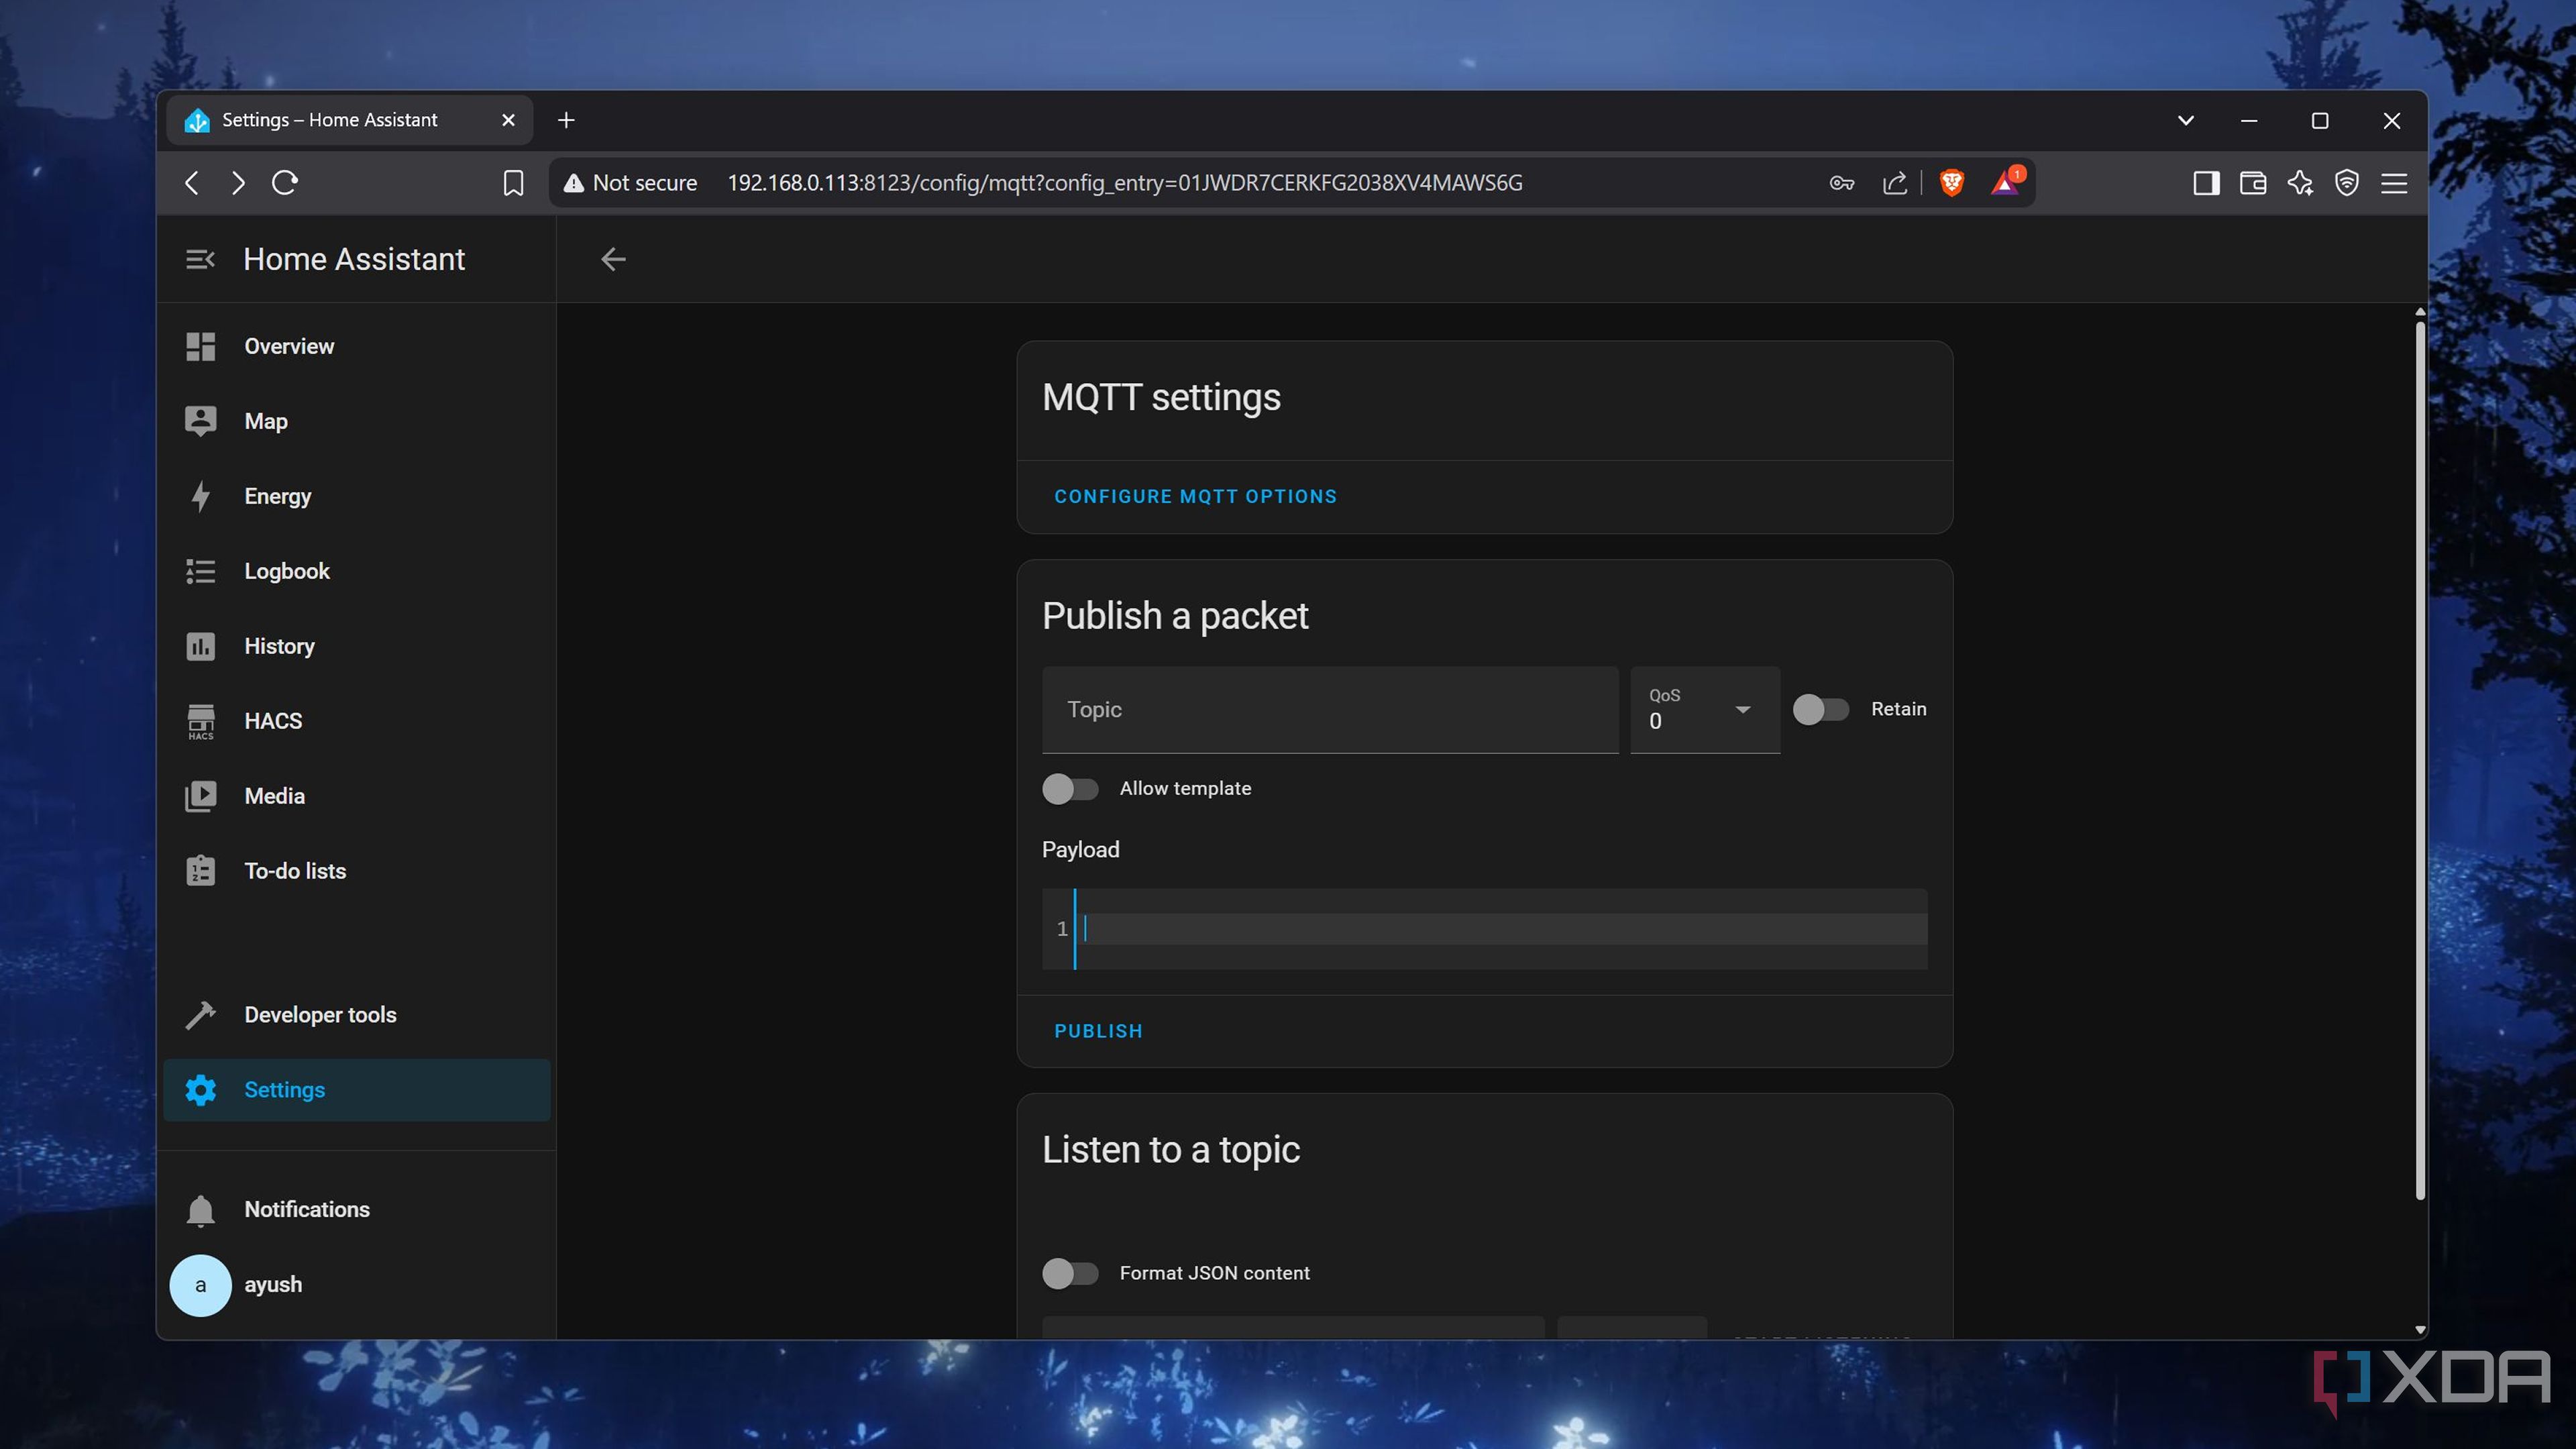
Task: Open the browser tab search chevron
Action: (x=2186, y=121)
